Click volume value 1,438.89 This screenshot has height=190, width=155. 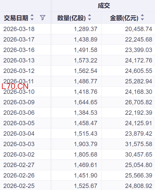tap(86, 40)
